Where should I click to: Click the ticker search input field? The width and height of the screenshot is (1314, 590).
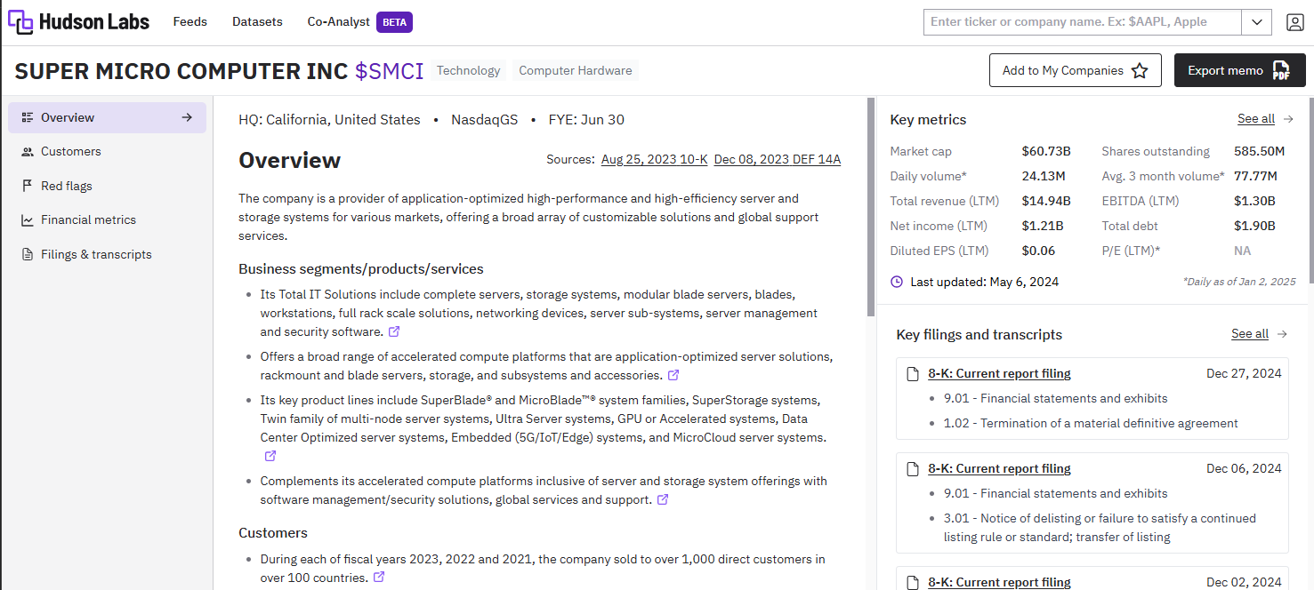[x=1082, y=22]
